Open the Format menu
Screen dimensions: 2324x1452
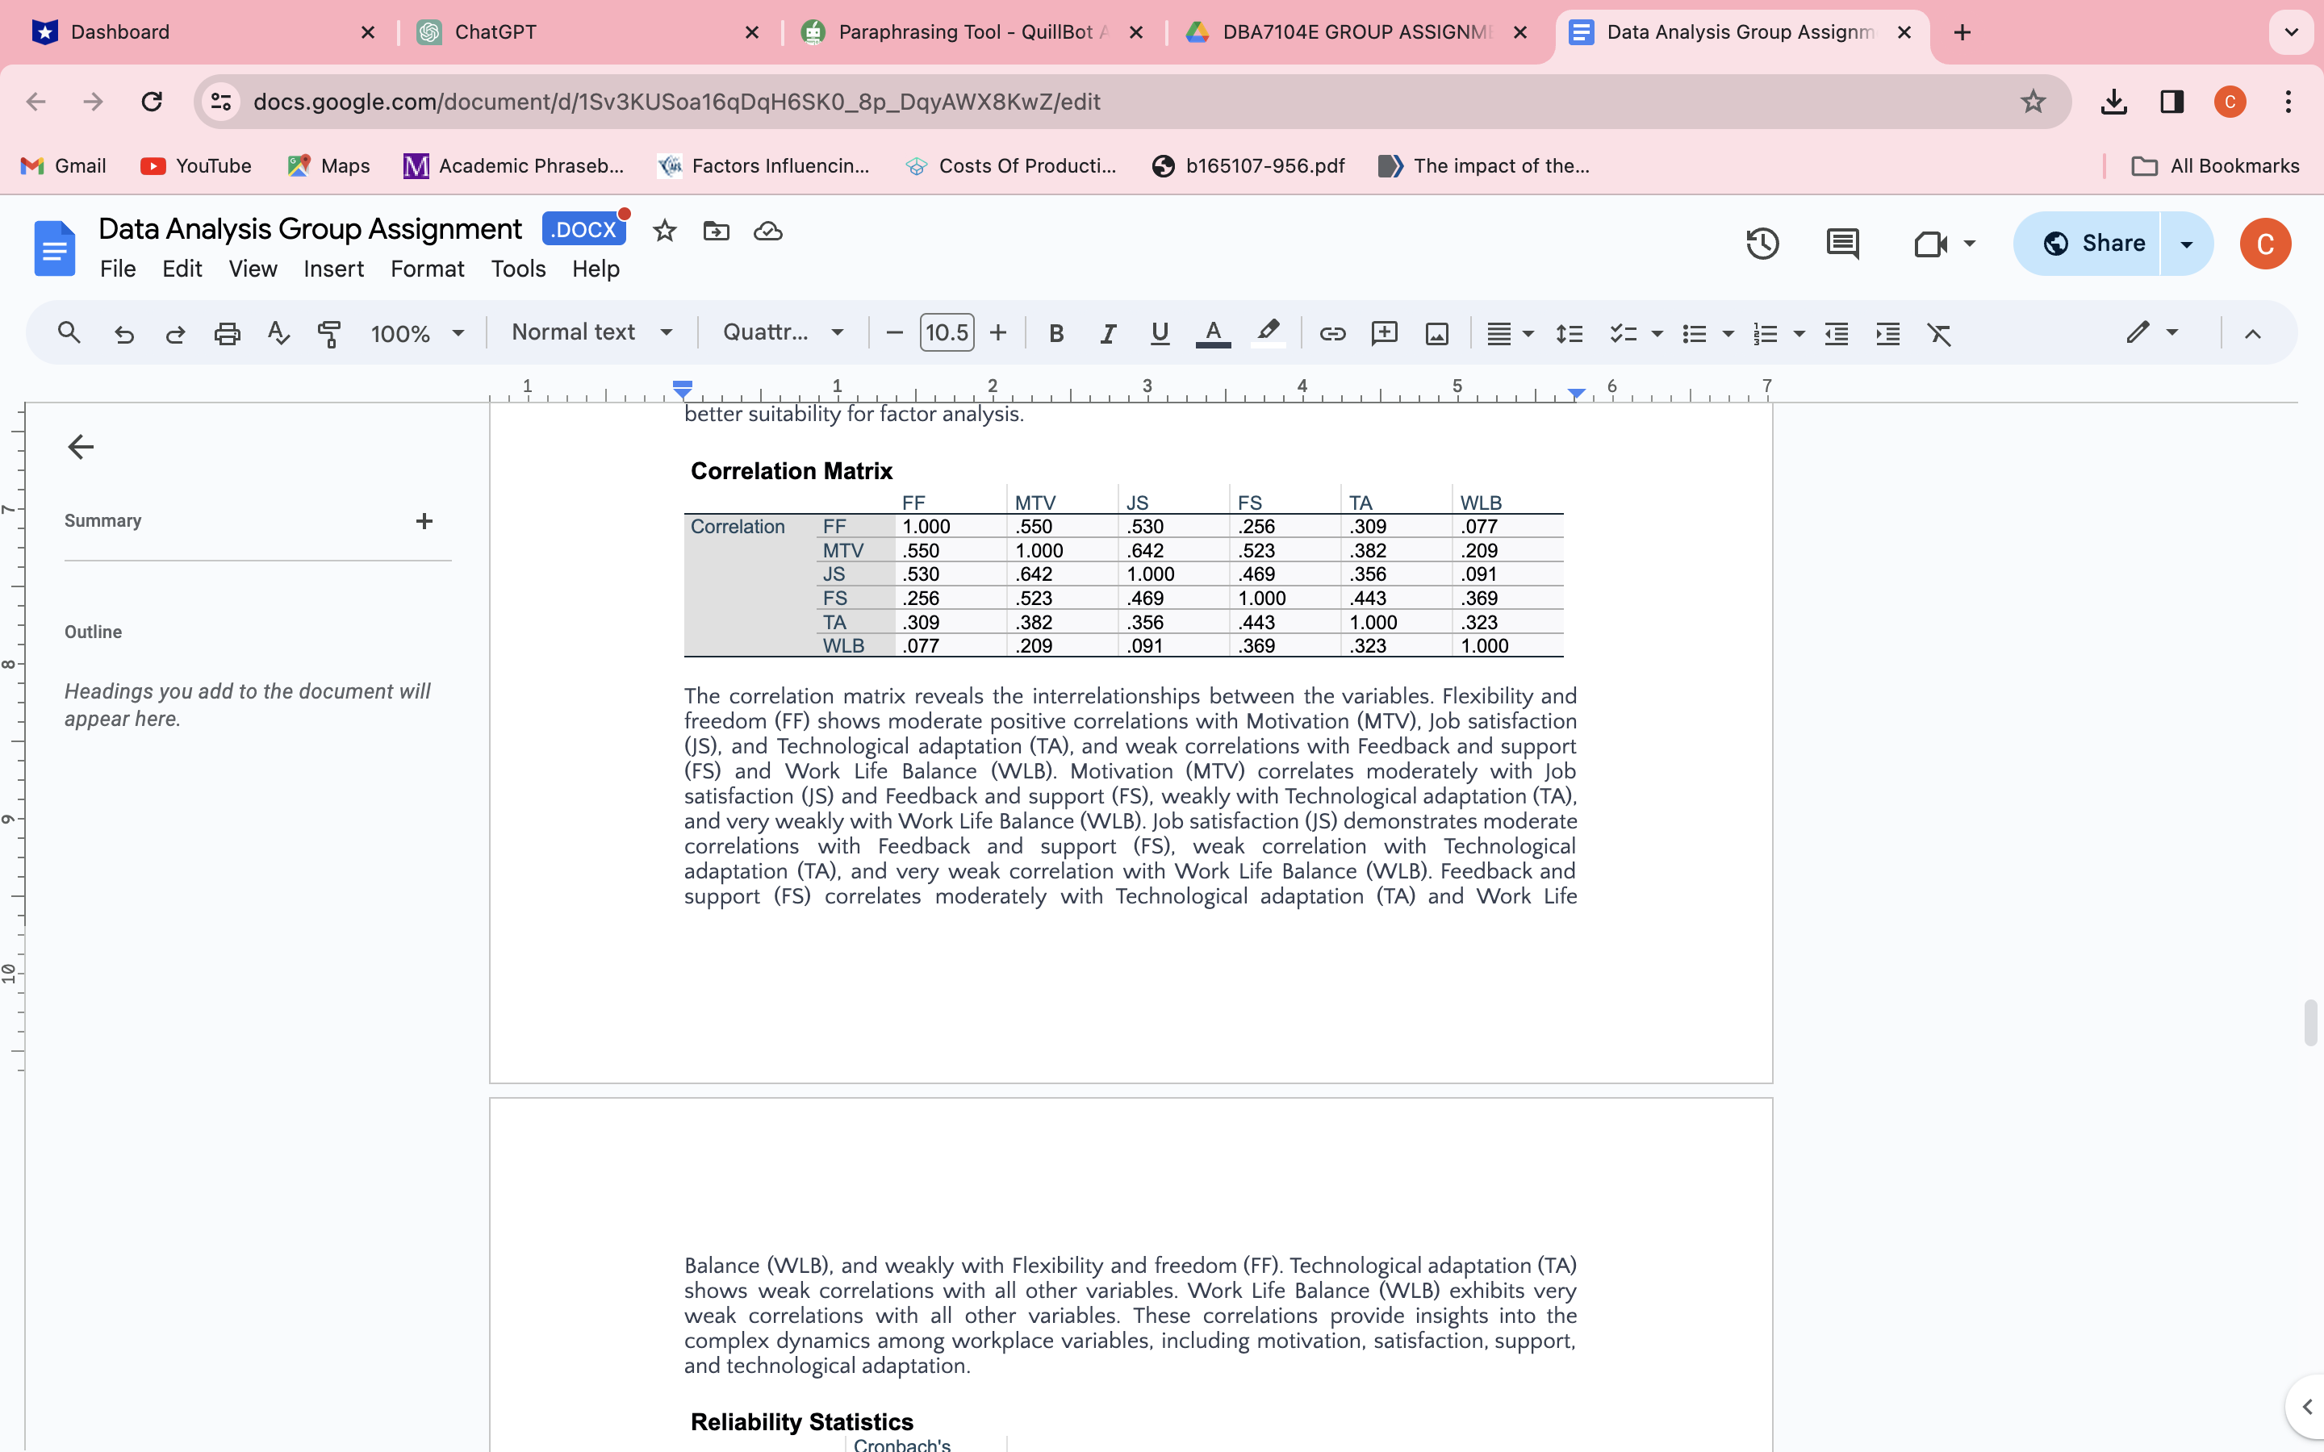428,269
